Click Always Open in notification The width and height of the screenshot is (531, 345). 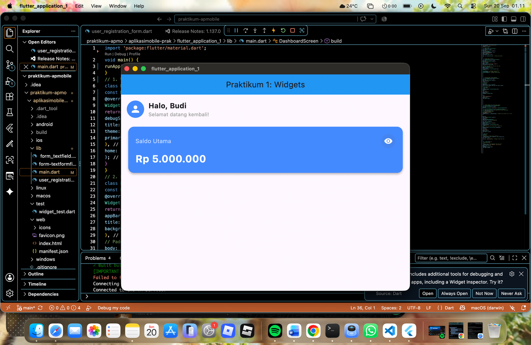(x=454, y=293)
